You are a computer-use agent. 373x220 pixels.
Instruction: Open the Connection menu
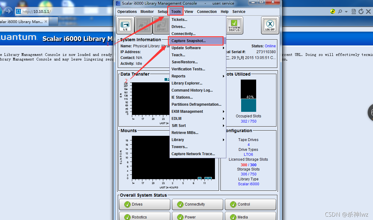(x=207, y=12)
